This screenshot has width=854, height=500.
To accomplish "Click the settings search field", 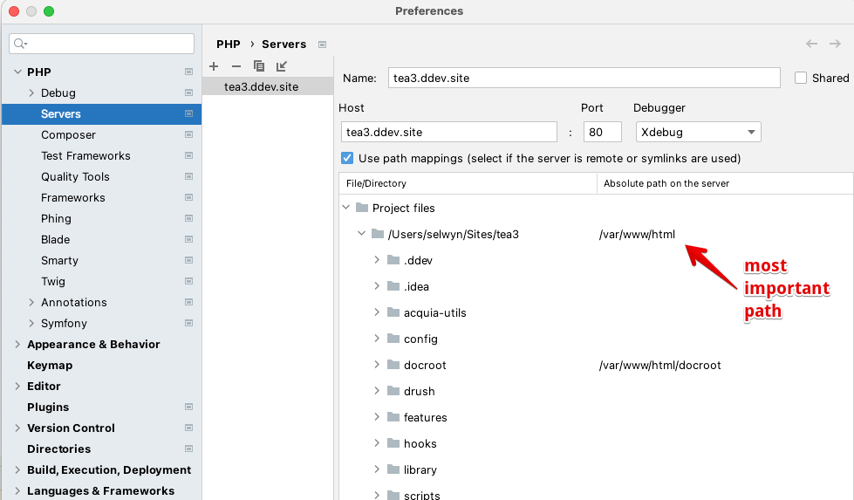I will coord(102,44).
